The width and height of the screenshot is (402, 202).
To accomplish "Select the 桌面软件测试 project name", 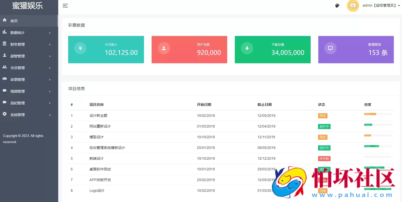I will pyautogui.click(x=100, y=169).
